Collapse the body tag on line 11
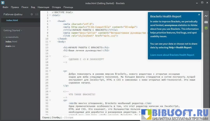Viewport: 210px width, 121px height. [x=50, y=42]
